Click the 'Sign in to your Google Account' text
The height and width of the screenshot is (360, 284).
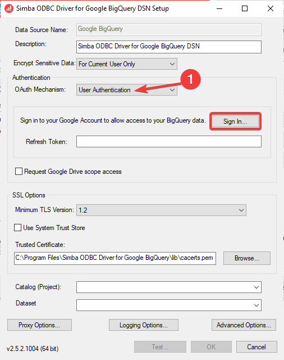(112, 120)
